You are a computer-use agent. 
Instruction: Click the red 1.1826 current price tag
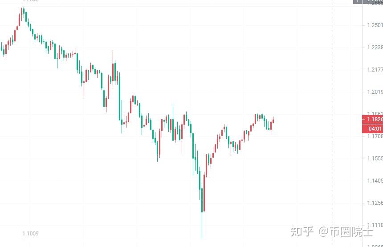click(x=373, y=120)
